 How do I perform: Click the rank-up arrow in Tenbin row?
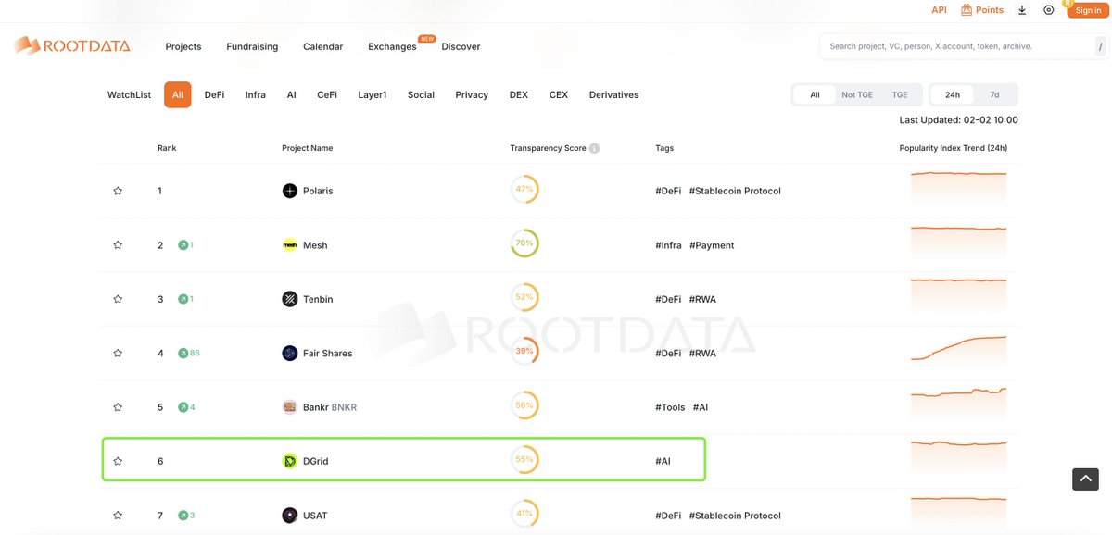[x=183, y=299]
